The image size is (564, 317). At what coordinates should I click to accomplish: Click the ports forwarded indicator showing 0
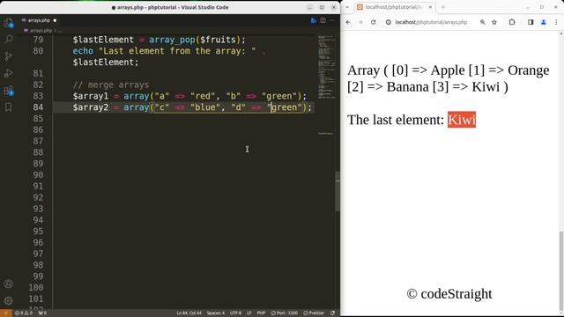(42, 313)
